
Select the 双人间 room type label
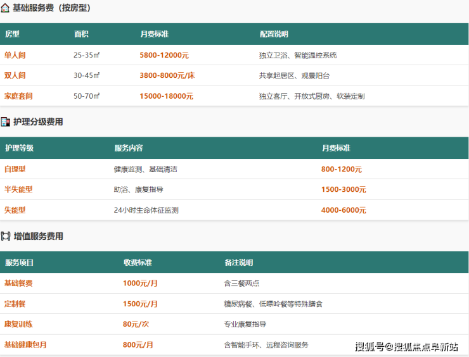[x=15, y=75]
